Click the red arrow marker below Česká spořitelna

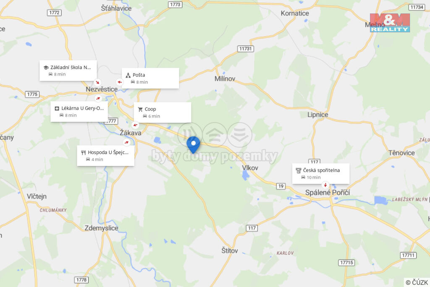[325, 184]
